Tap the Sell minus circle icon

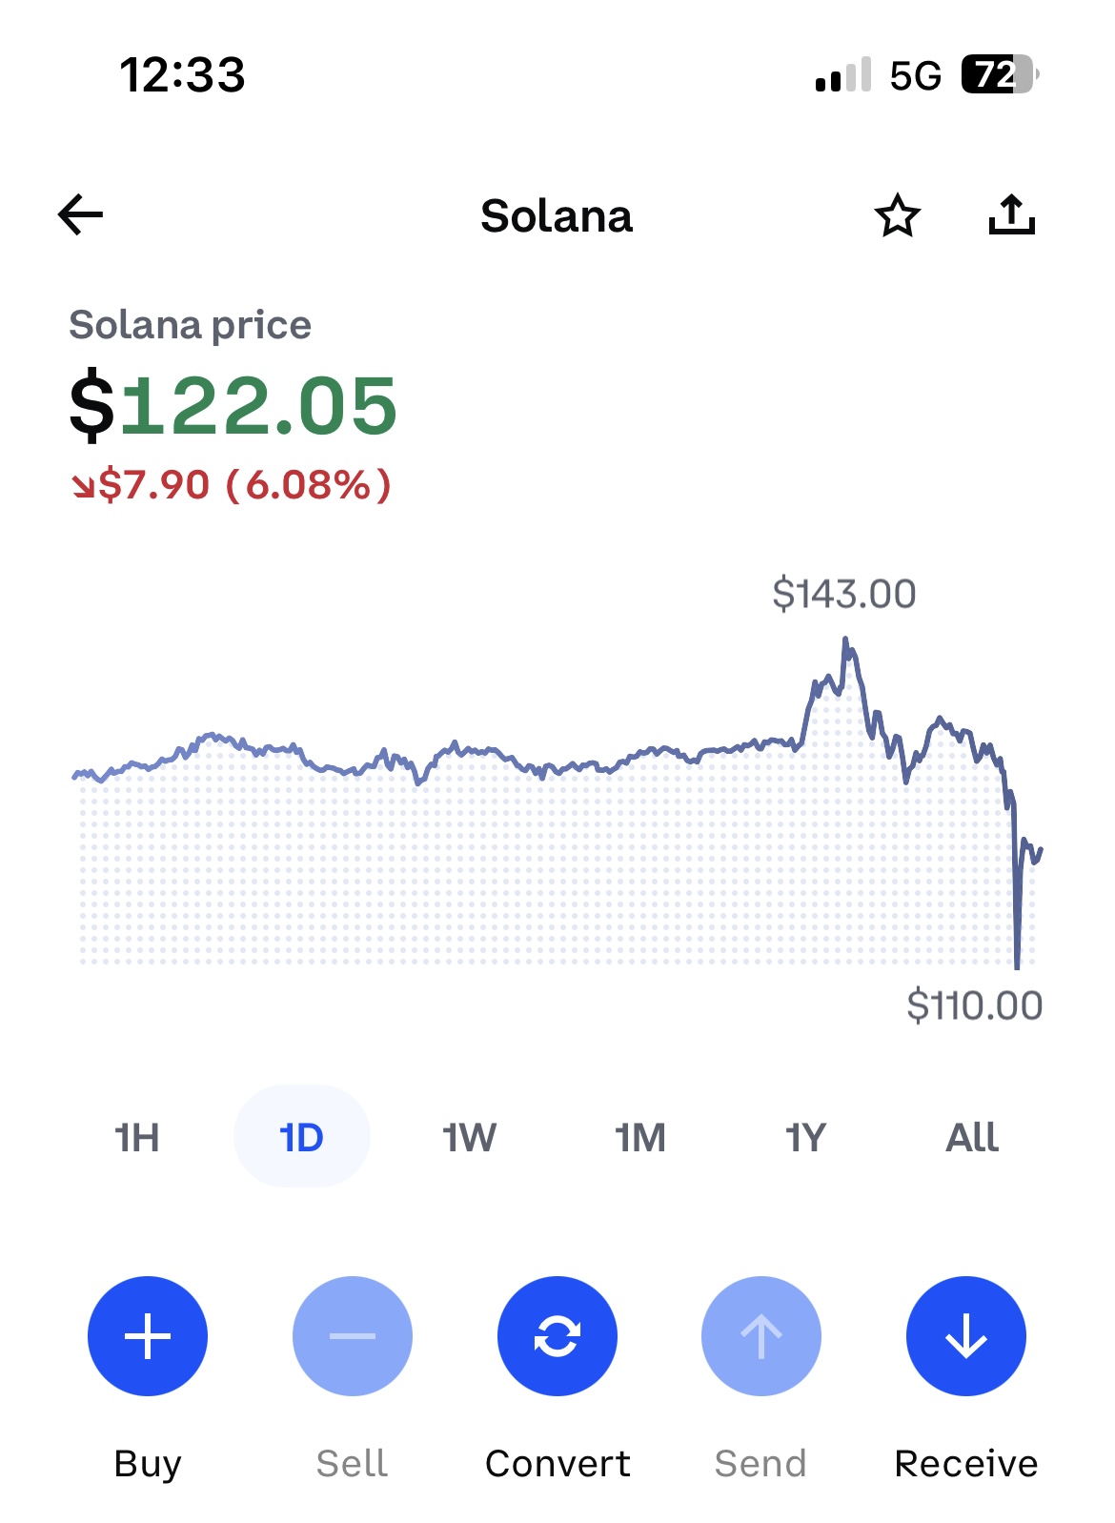click(352, 1335)
